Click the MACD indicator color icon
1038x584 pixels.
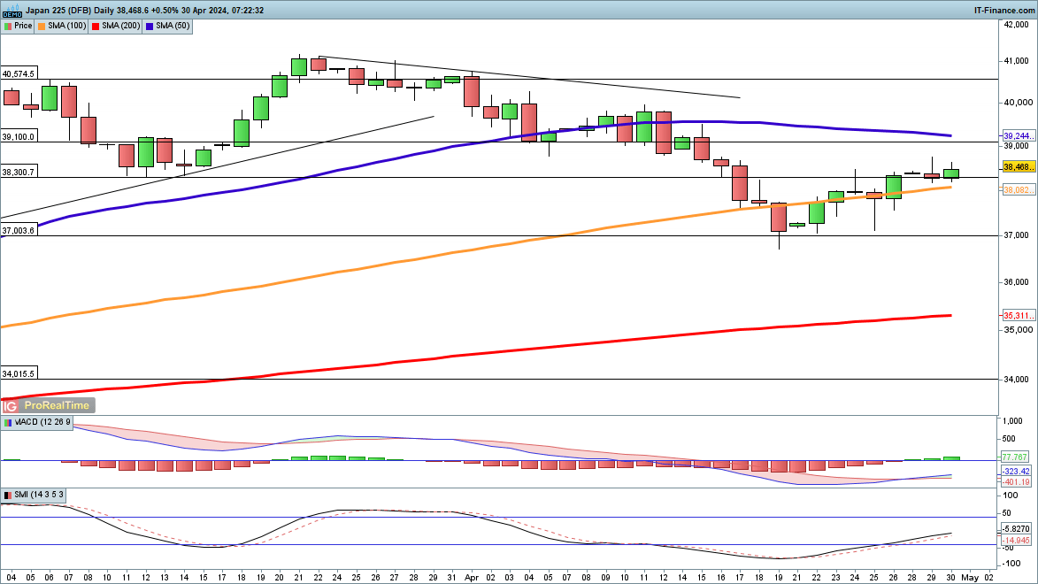point(7,424)
